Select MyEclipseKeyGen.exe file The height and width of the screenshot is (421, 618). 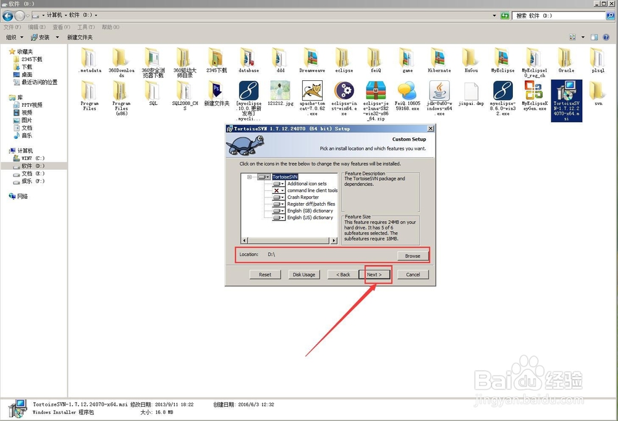click(535, 96)
